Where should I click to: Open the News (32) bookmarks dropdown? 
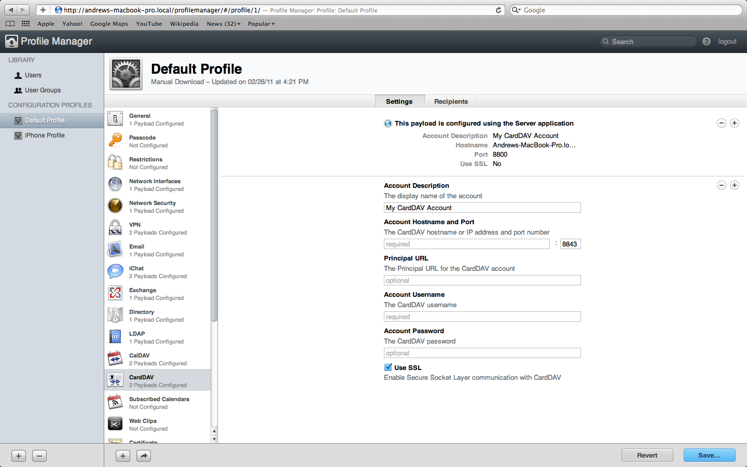click(x=224, y=24)
